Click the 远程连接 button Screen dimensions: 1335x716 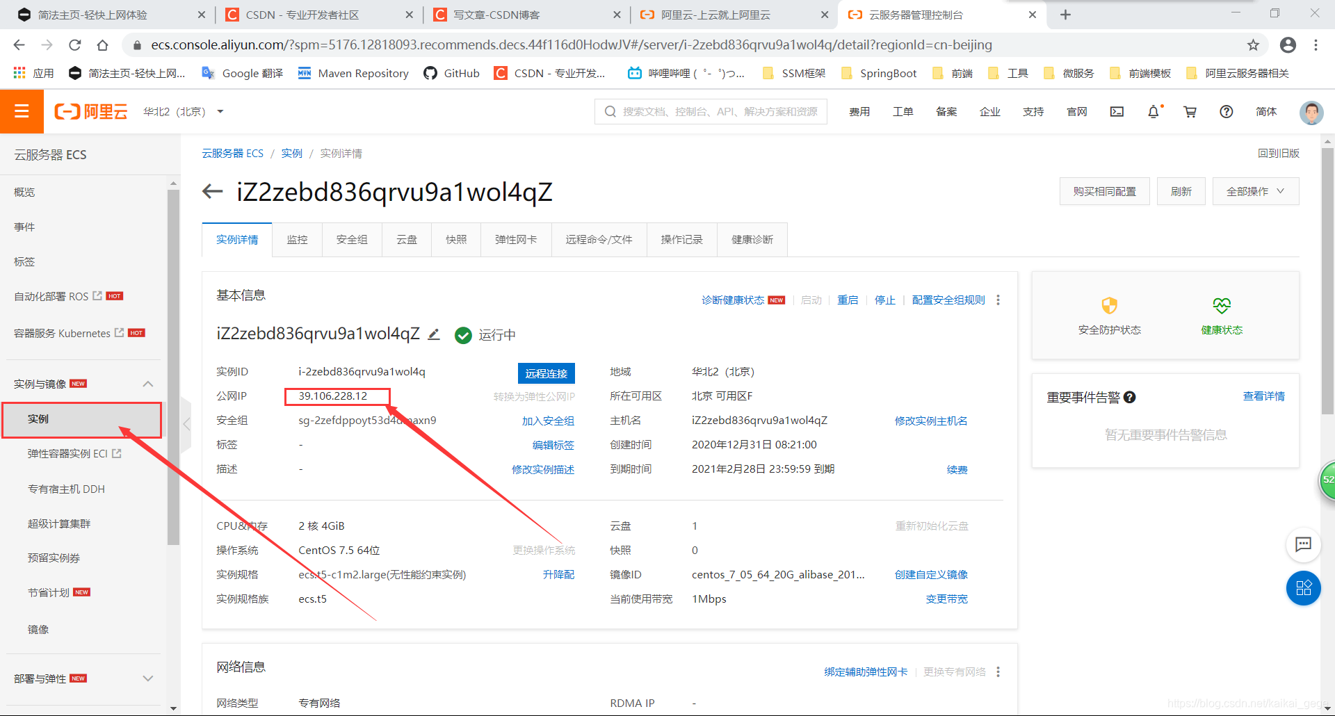coord(547,373)
